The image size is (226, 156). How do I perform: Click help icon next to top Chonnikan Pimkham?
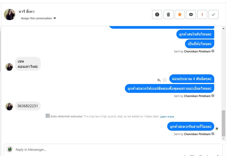(213, 51)
